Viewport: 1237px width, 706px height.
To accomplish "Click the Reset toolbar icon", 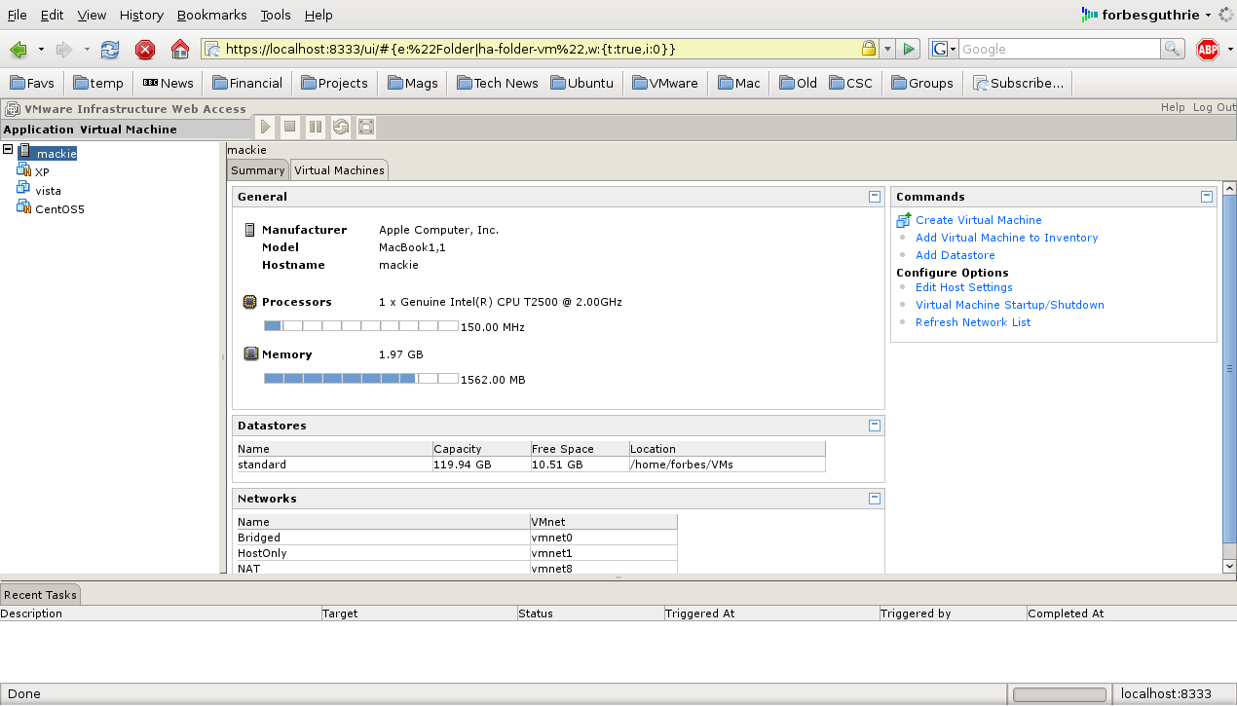I will pyautogui.click(x=341, y=127).
